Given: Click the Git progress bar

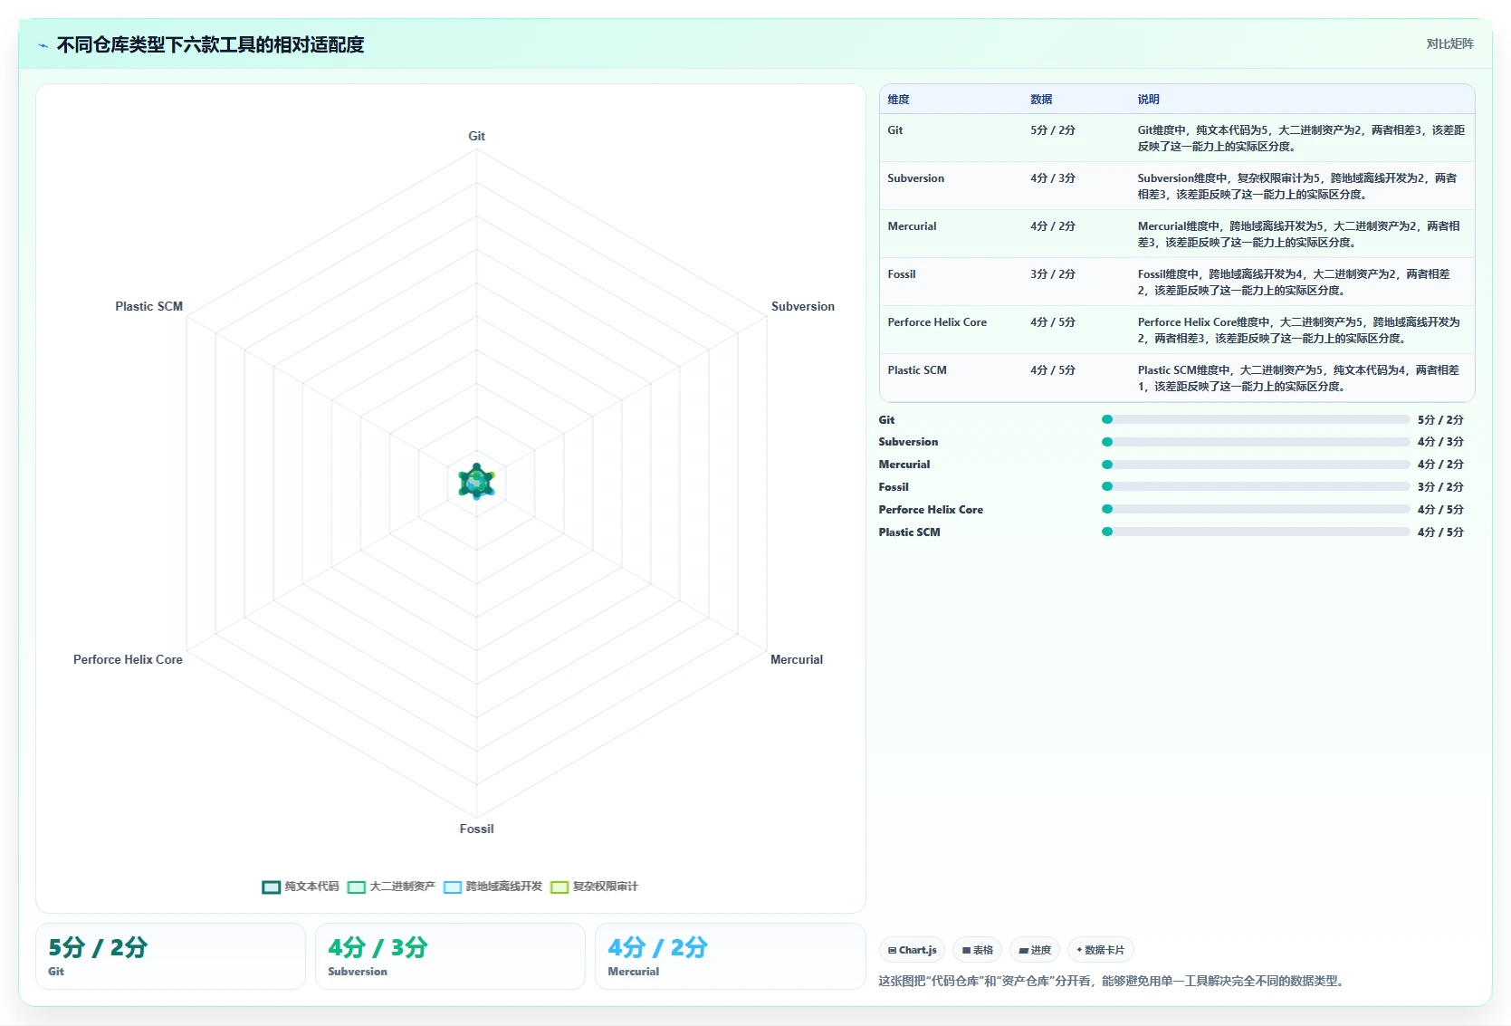Looking at the screenshot, I should point(1256,419).
